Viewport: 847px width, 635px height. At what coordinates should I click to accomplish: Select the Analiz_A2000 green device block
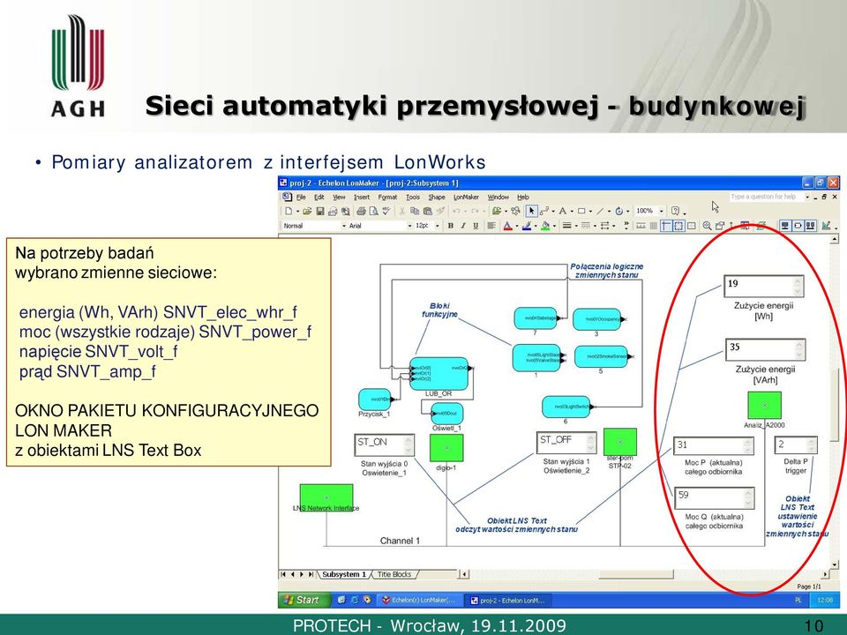764,405
